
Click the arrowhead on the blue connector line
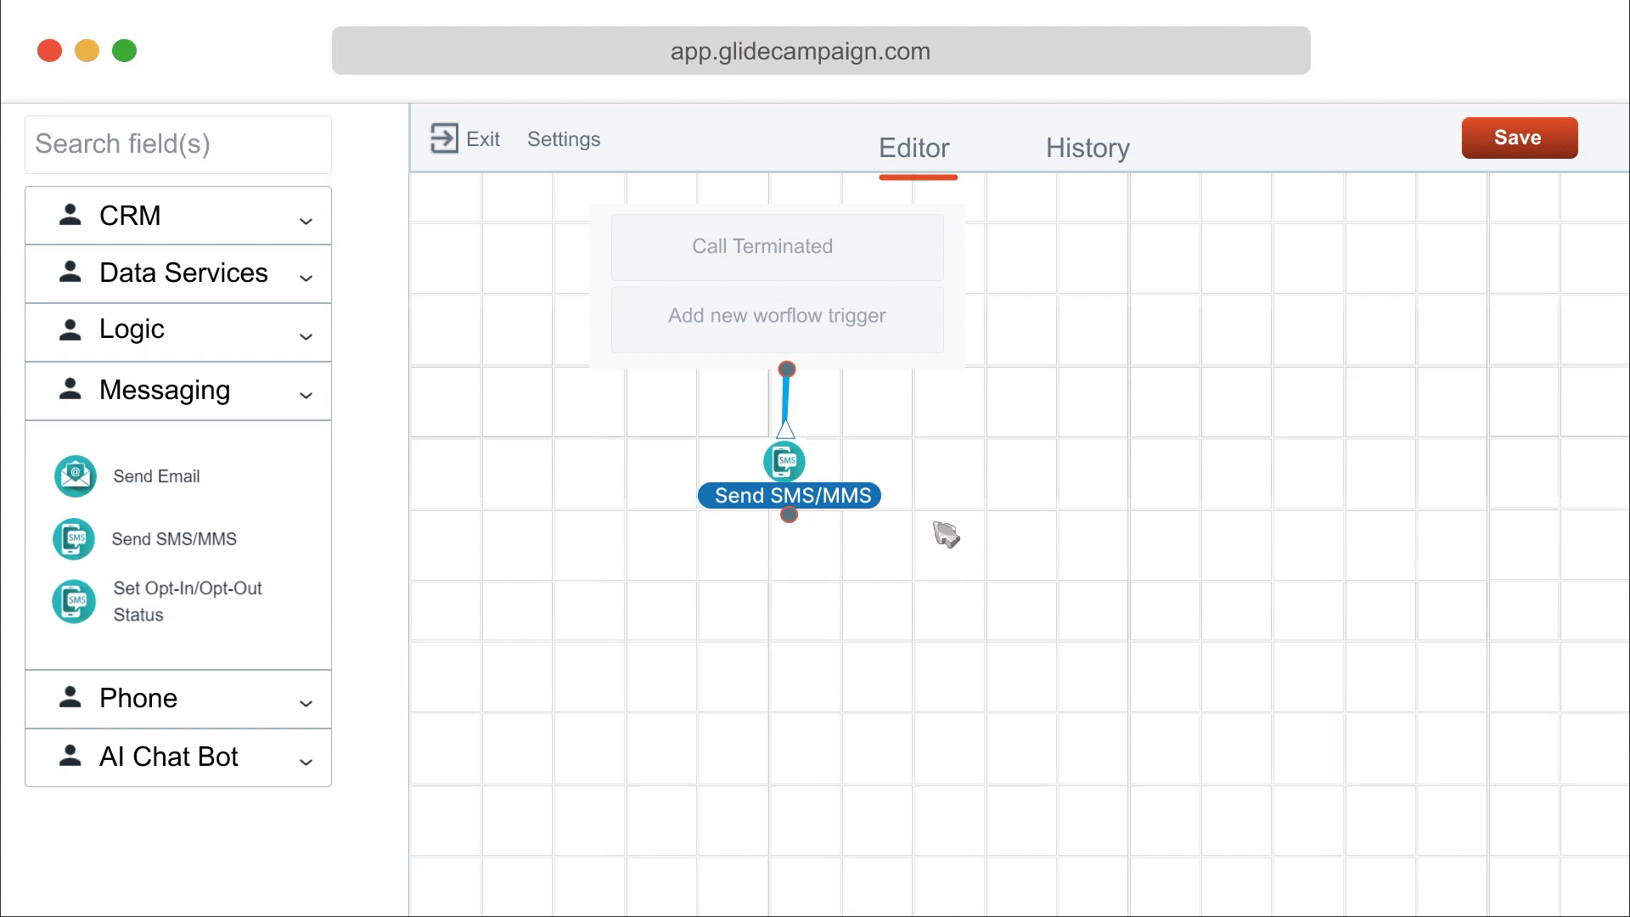[785, 429]
